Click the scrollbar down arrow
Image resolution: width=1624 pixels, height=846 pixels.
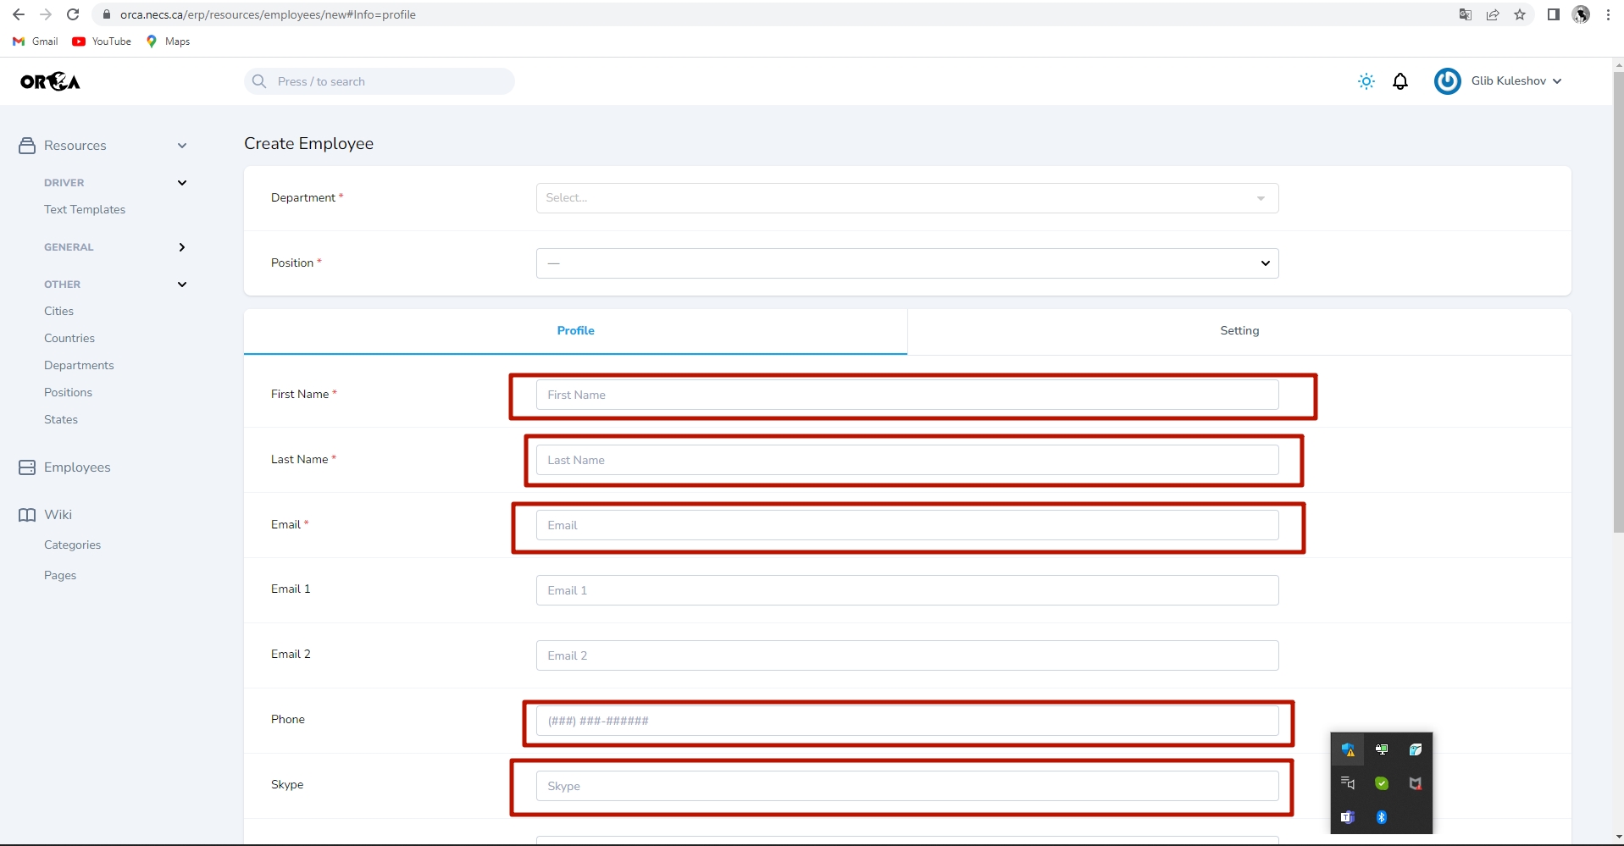click(x=1618, y=838)
